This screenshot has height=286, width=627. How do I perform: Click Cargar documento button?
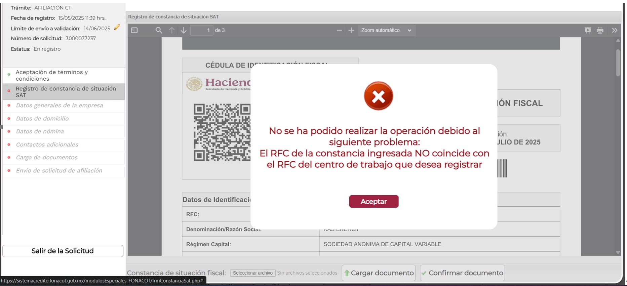[379, 273]
